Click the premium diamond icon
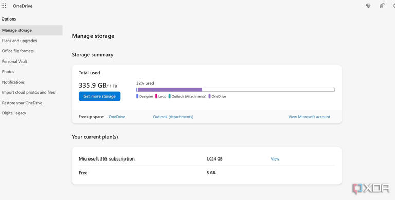This screenshot has width=395, height=200. click(368, 6)
